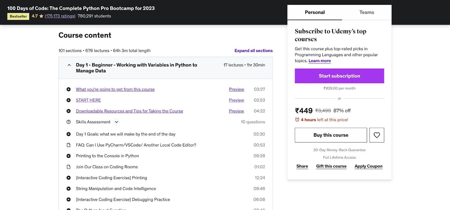Image resolution: width=450 pixels, height=210 pixels.
Task: Switch to the Teams tab
Action: [367, 12]
